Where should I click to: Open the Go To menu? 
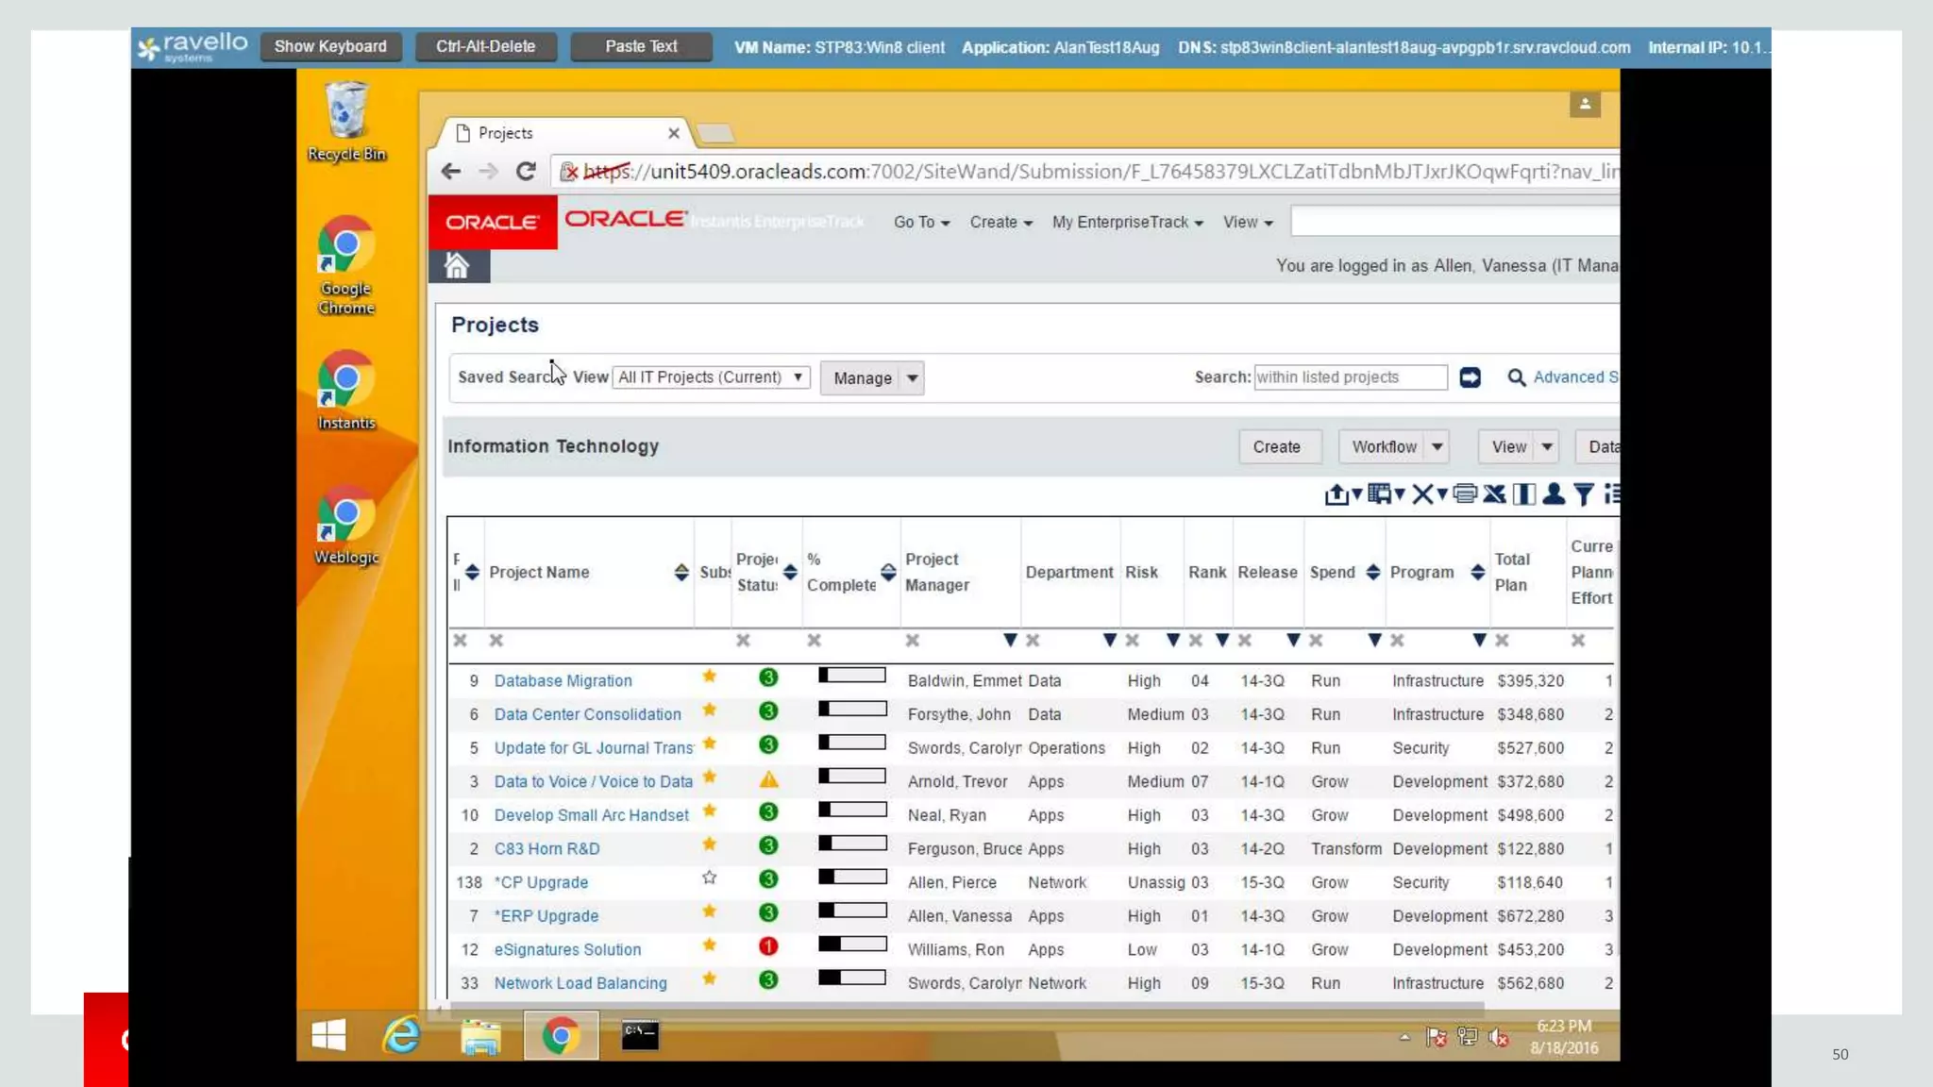922,223
